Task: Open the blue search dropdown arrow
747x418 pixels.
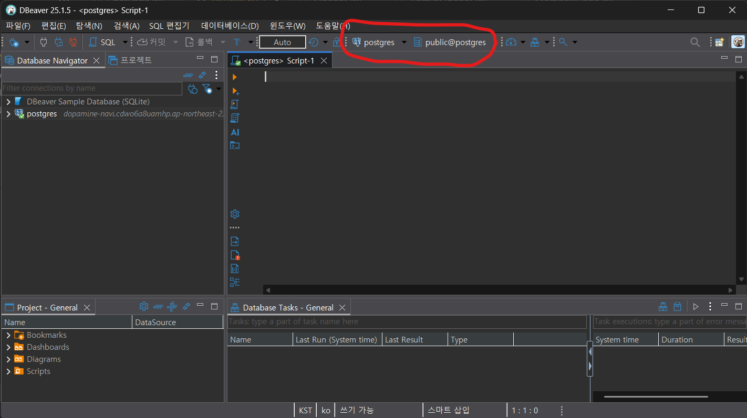Action: pos(575,42)
